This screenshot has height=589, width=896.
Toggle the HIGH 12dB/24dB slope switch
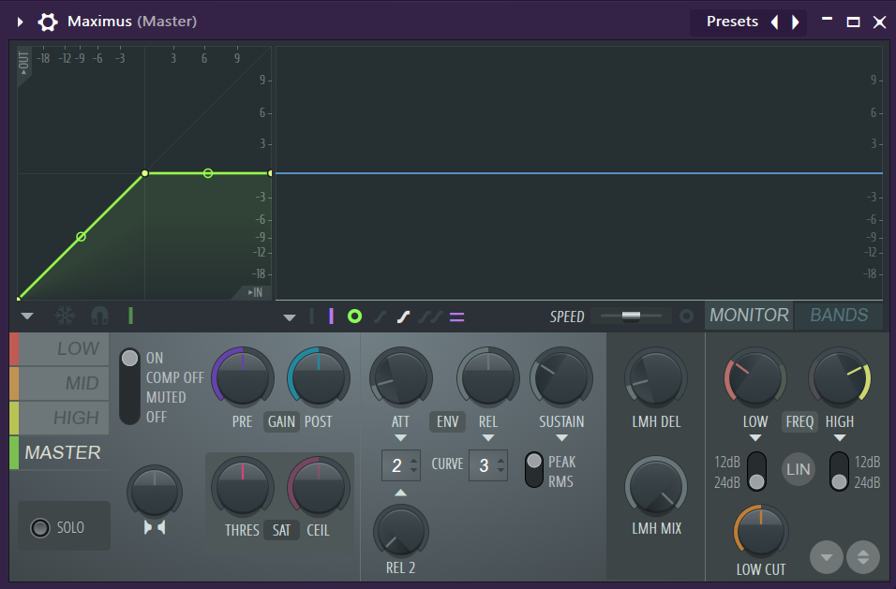point(839,471)
